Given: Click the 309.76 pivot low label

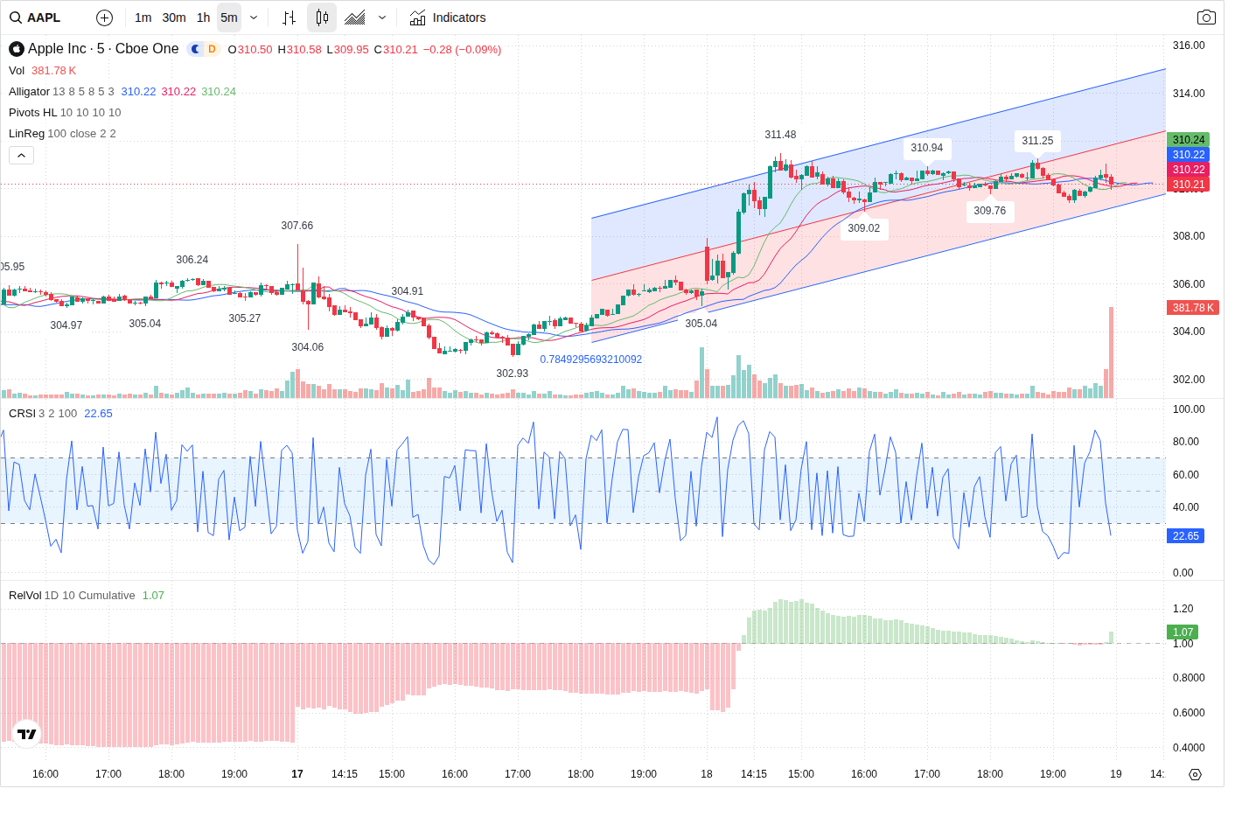Looking at the screenshot, I should 989,211.
